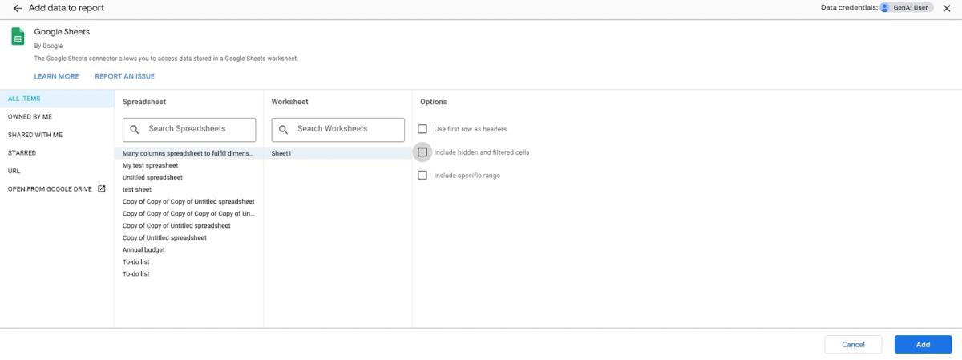Switch to Shared with Me
The image size is (962, 360).
coord(34,135)
